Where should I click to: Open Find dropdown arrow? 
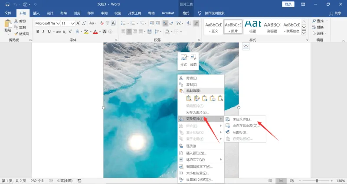tap(327, 21)
